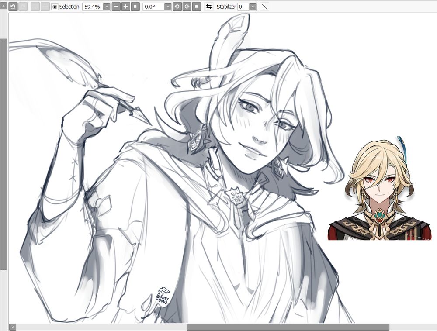Click the first greyed-out button after Redo
The width and height of the screenshot is (437, 331).
(x=35, y=7)
